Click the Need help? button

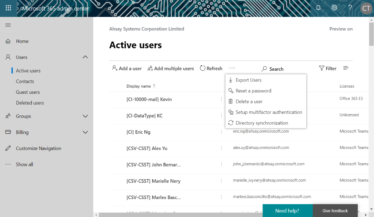point(287,211)
